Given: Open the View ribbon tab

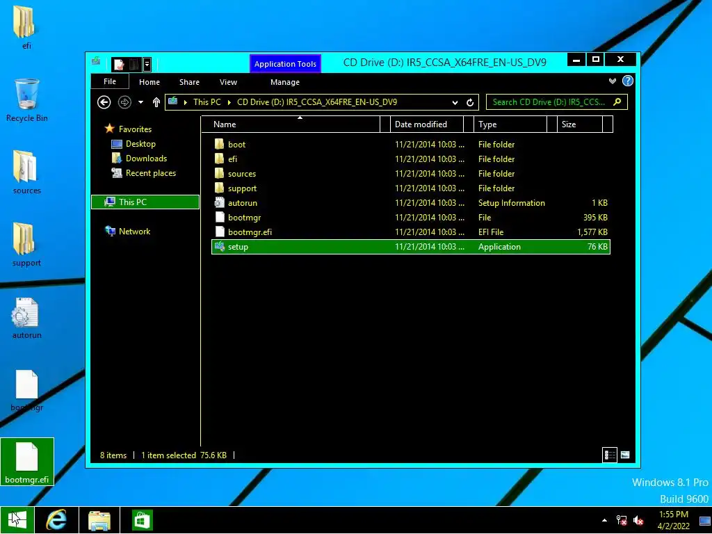Looking at the screenshot, I should (228, 82).
